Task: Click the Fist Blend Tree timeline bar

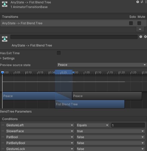Action: (90, 104)
